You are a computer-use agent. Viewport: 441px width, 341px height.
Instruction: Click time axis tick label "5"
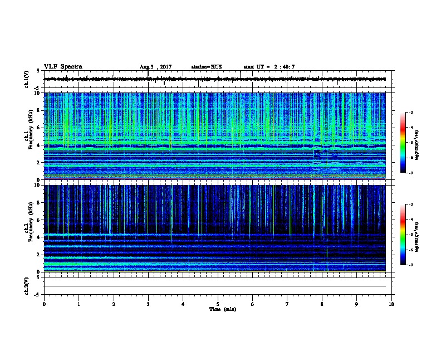(x=218, y=304)
